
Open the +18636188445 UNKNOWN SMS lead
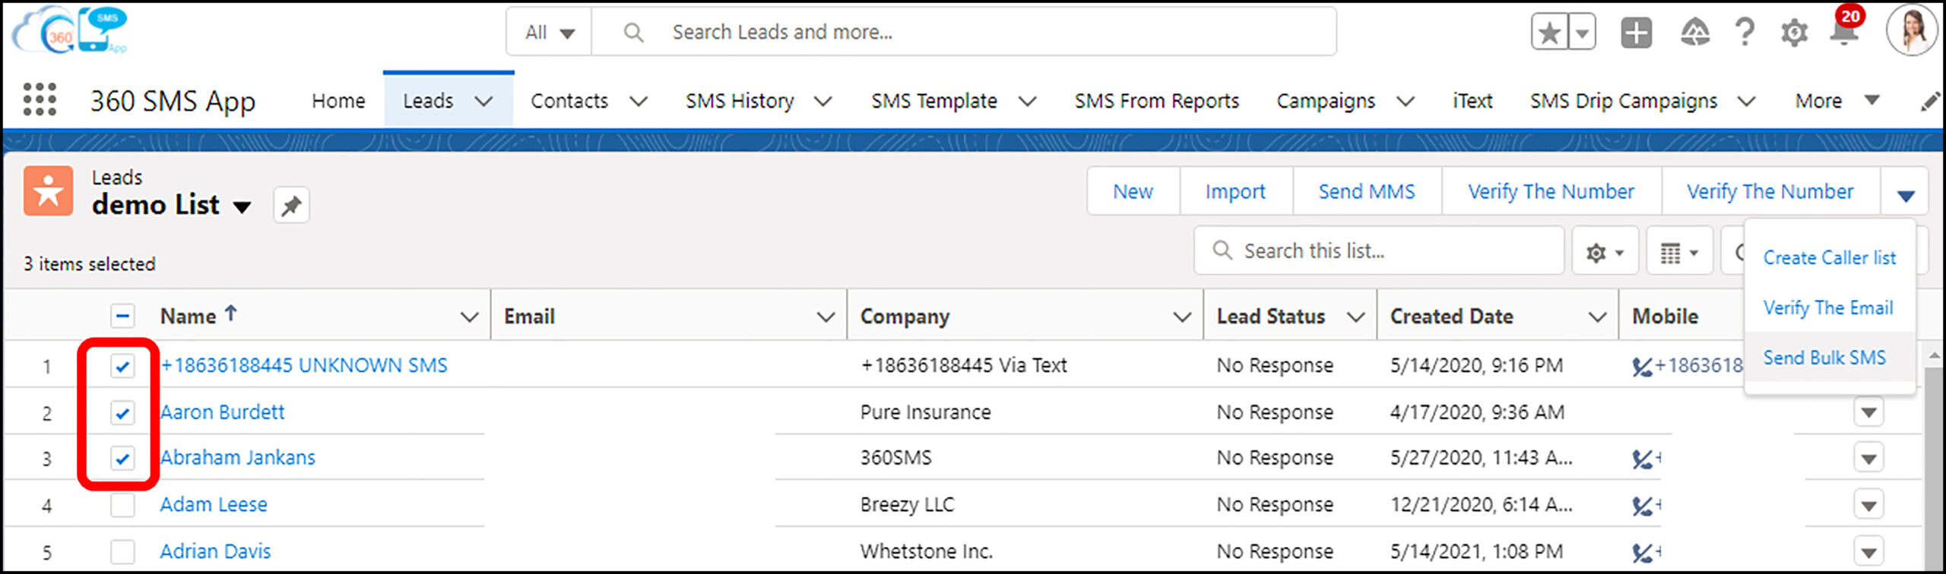click(303, 366)
